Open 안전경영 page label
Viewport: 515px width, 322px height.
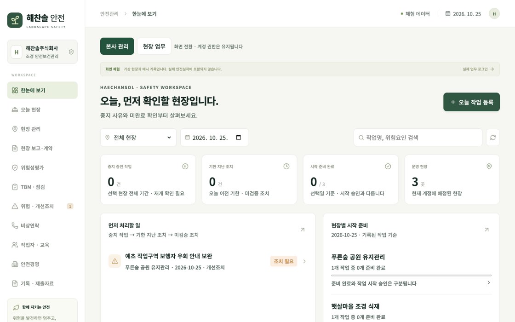click(x=30, y=264)
